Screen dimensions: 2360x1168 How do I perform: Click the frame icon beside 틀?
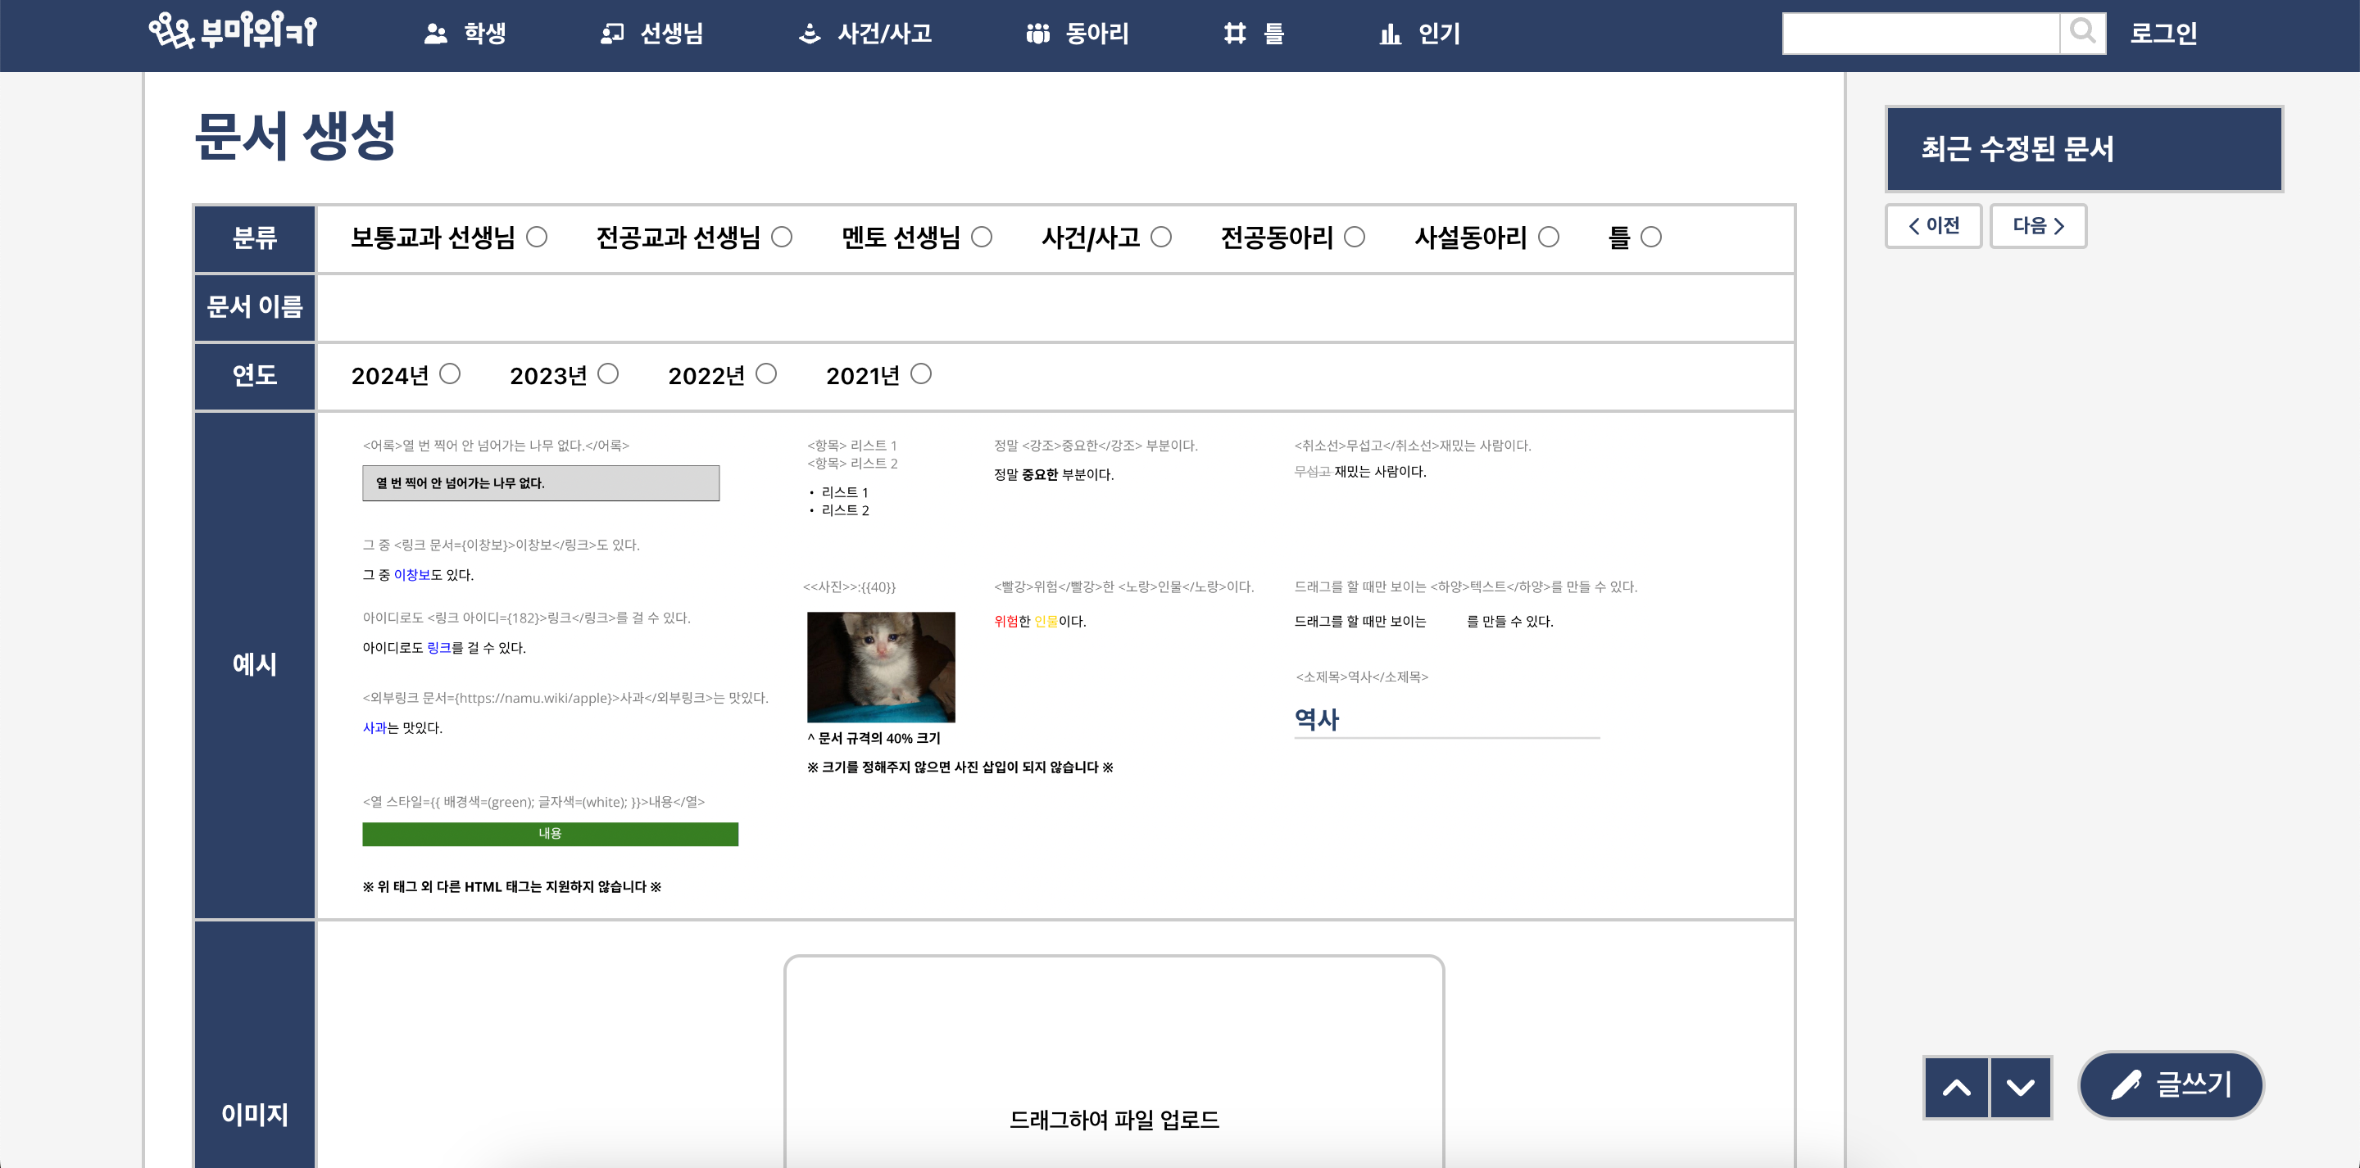point(1235,34)
